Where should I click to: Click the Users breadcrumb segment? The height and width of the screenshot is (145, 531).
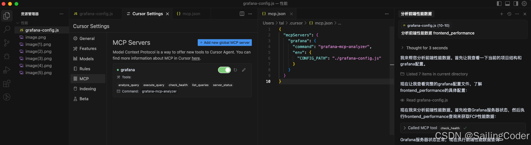click(x=268, y=23)
